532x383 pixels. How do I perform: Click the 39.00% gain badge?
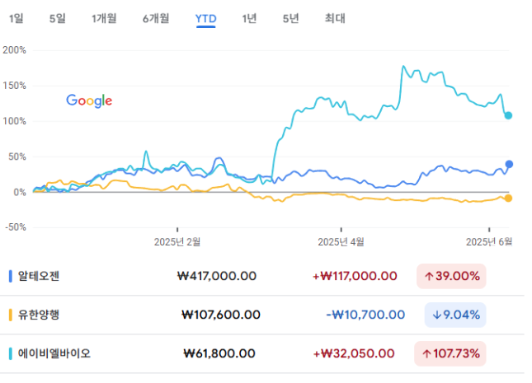pyautogui.click(x=451, y=276)
